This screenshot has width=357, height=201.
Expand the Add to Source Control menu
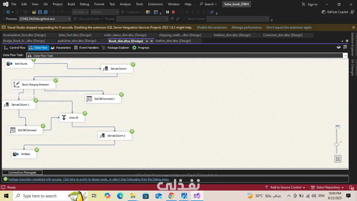point(285,187)
